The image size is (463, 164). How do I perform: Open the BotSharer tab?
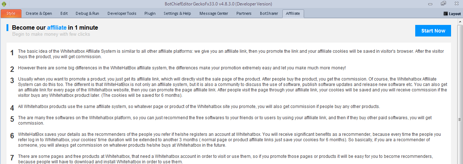click(269, 13)
